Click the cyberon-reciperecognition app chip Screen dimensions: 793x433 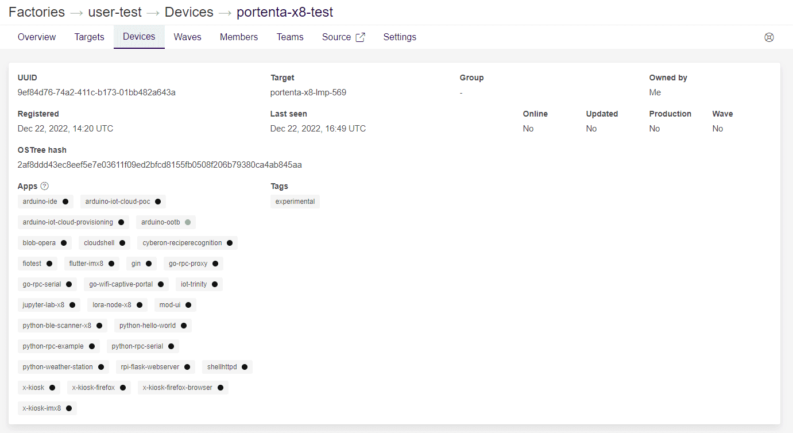coord(182,243)
